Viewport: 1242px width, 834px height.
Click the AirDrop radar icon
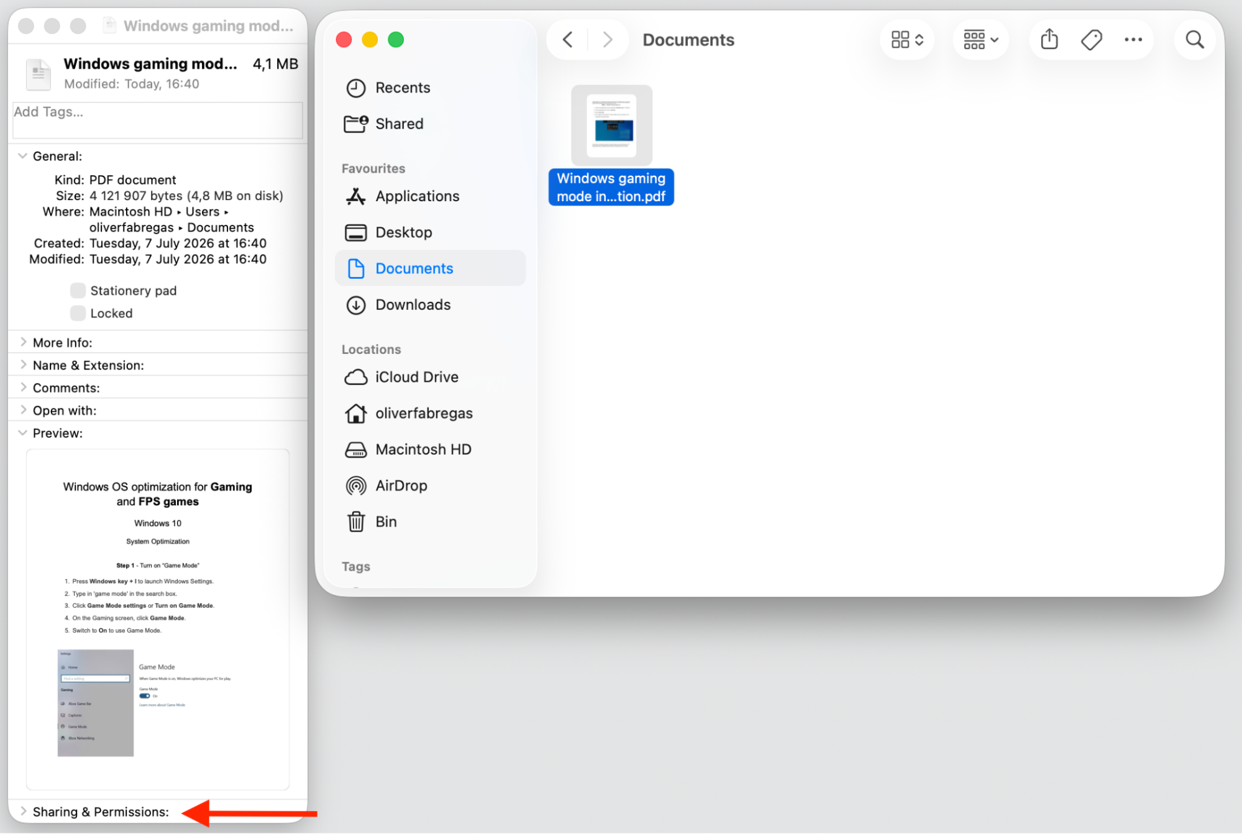pos(355,486)
